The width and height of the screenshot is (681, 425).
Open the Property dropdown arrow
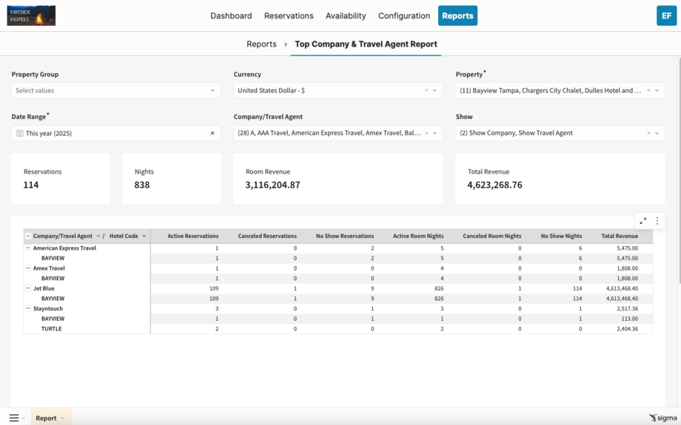[x=657, y=90]
